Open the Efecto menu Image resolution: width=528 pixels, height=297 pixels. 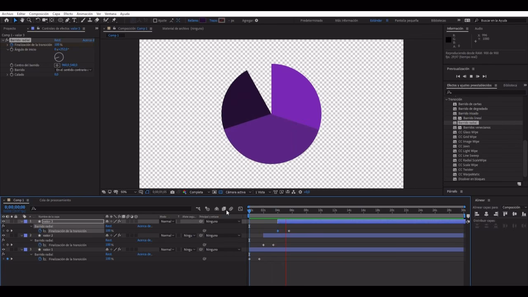[x=68, y=14]
